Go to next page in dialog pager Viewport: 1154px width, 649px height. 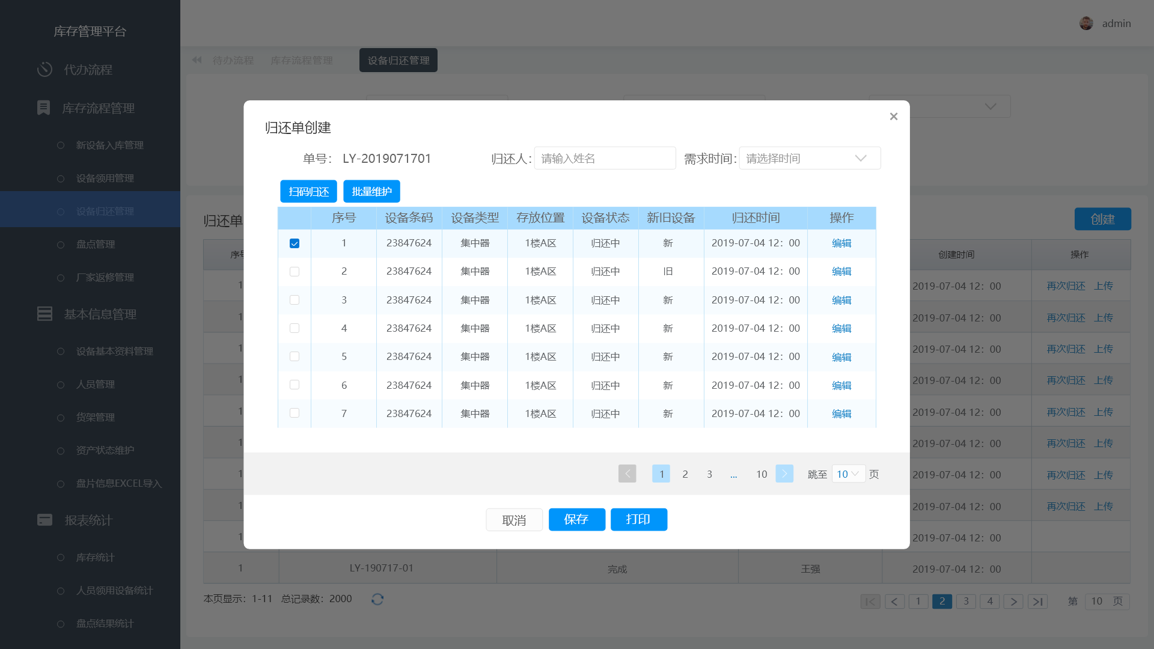pos(784,474)
